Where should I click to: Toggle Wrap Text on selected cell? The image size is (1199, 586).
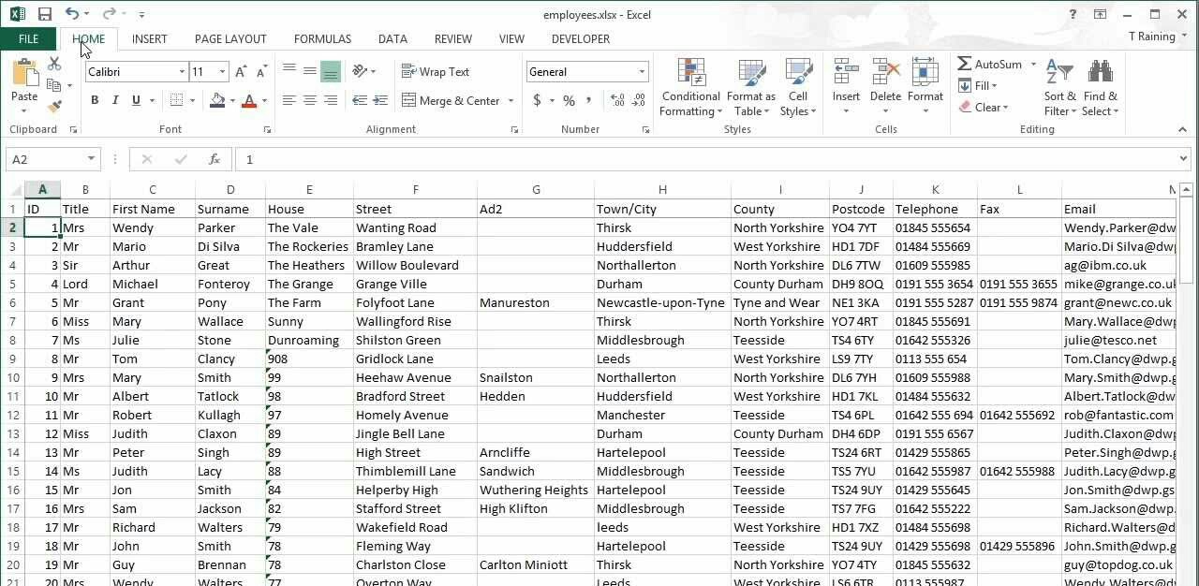tap(436, 72)
